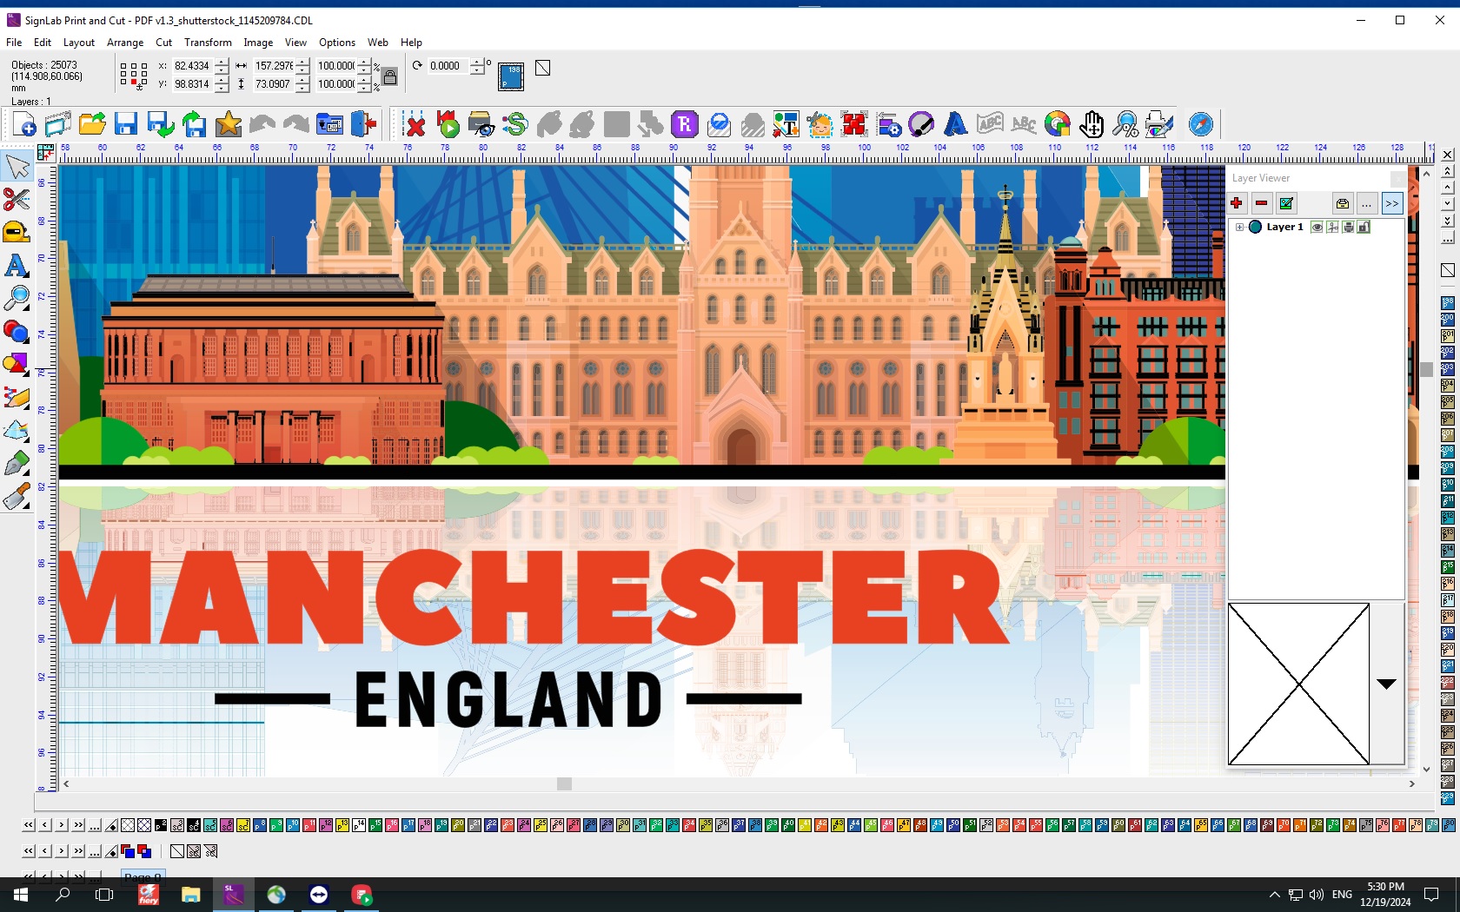Click the layer preview thumbnail
Screen dimensions: 1460x912
1298,684
